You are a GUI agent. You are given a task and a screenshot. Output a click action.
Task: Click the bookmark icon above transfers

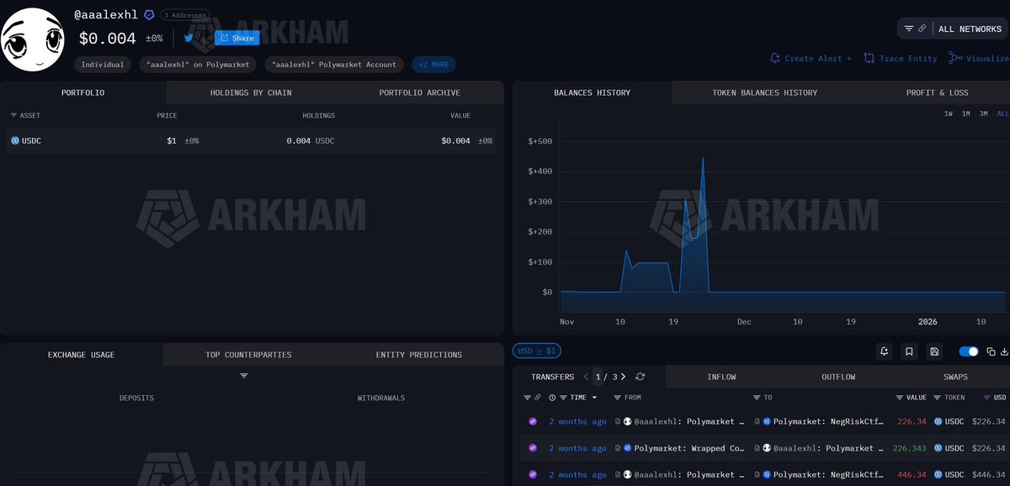(x=909, y=351)
